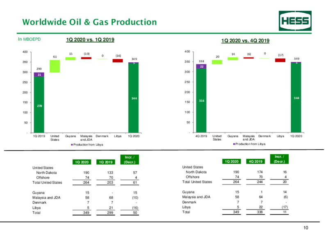Click the (16) Libya decrease cell in the left table
328x246 pixels.
coord(135,208)
